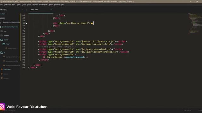
Task: Click line number 83 in the gutter
Action: (24, 41)
